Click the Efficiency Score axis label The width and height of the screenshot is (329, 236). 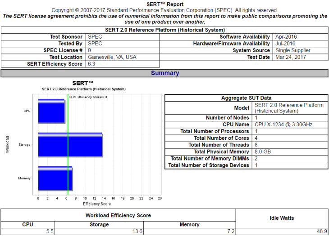[x=97, y=204]
